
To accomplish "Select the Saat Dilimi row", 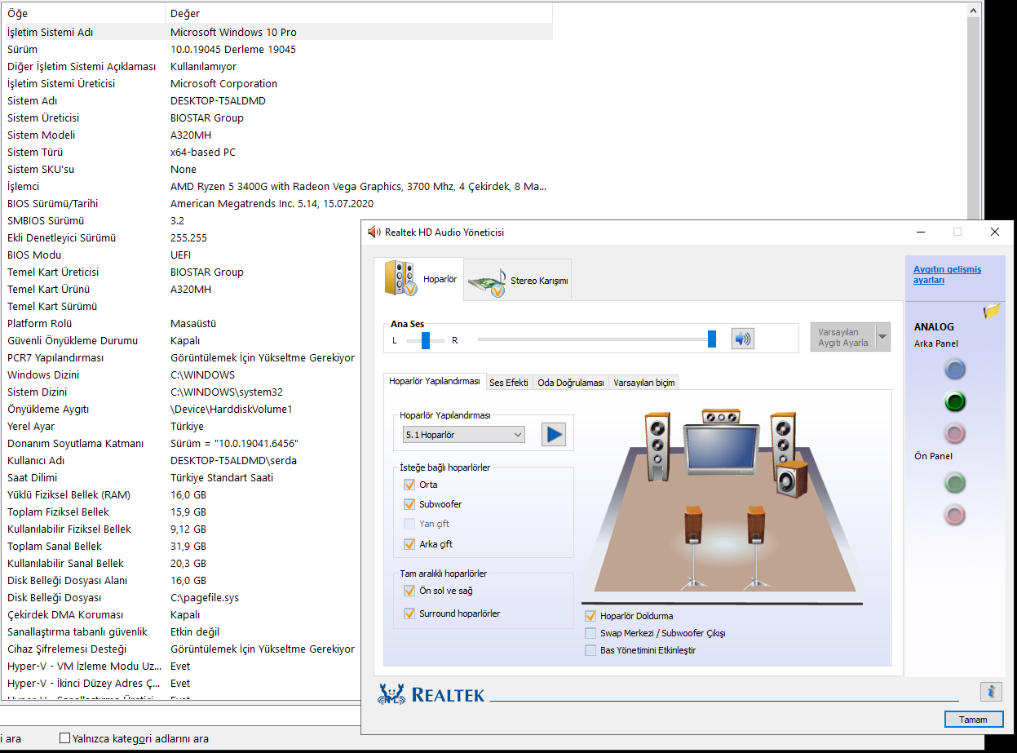I will pos(180,477).
